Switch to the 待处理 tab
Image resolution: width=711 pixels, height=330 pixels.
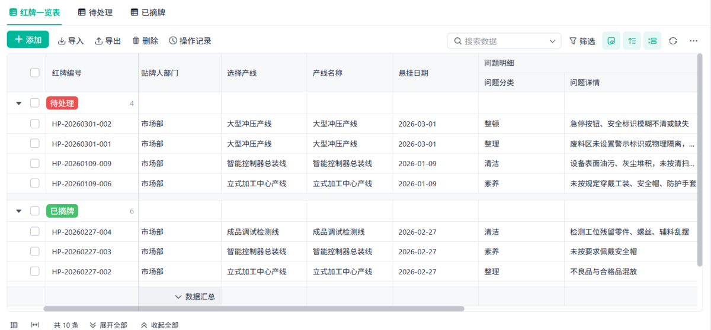95,12
